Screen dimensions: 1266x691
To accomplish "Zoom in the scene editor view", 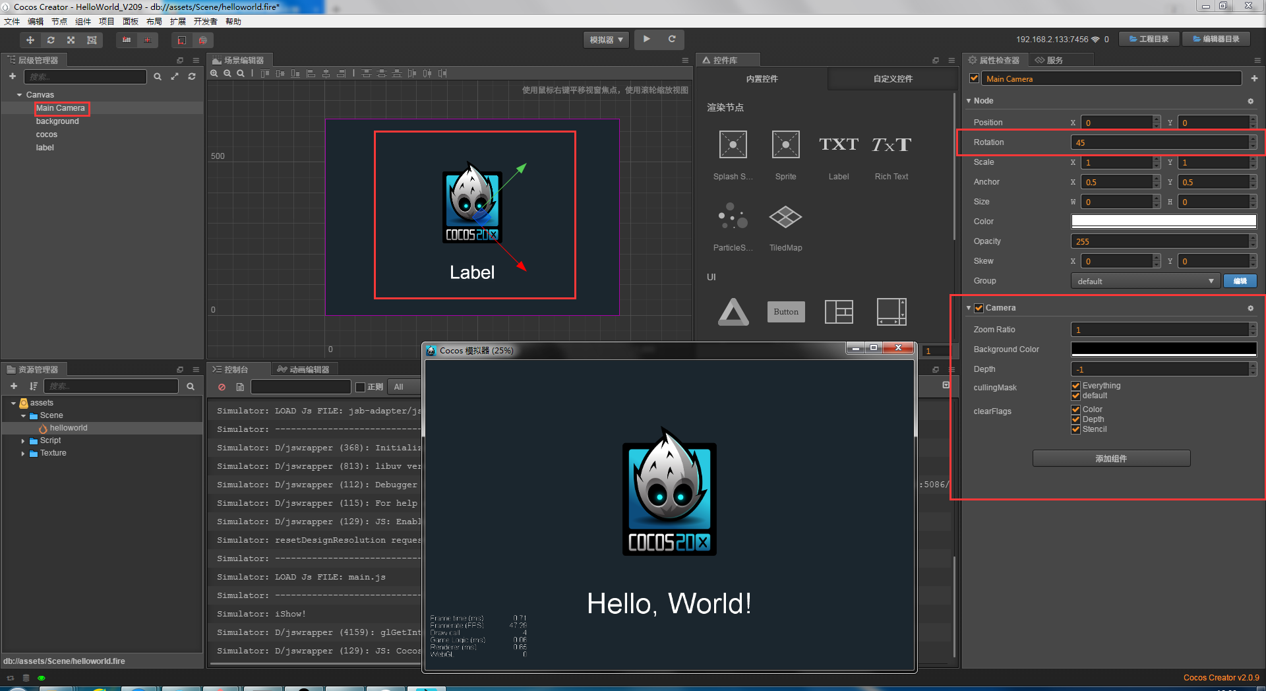I will [x=214, y=74].
